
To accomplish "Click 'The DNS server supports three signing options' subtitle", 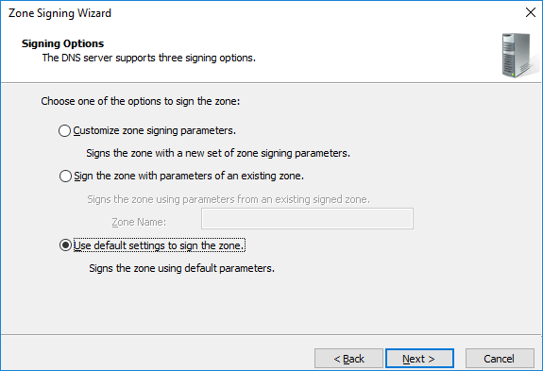I will 149,58.
